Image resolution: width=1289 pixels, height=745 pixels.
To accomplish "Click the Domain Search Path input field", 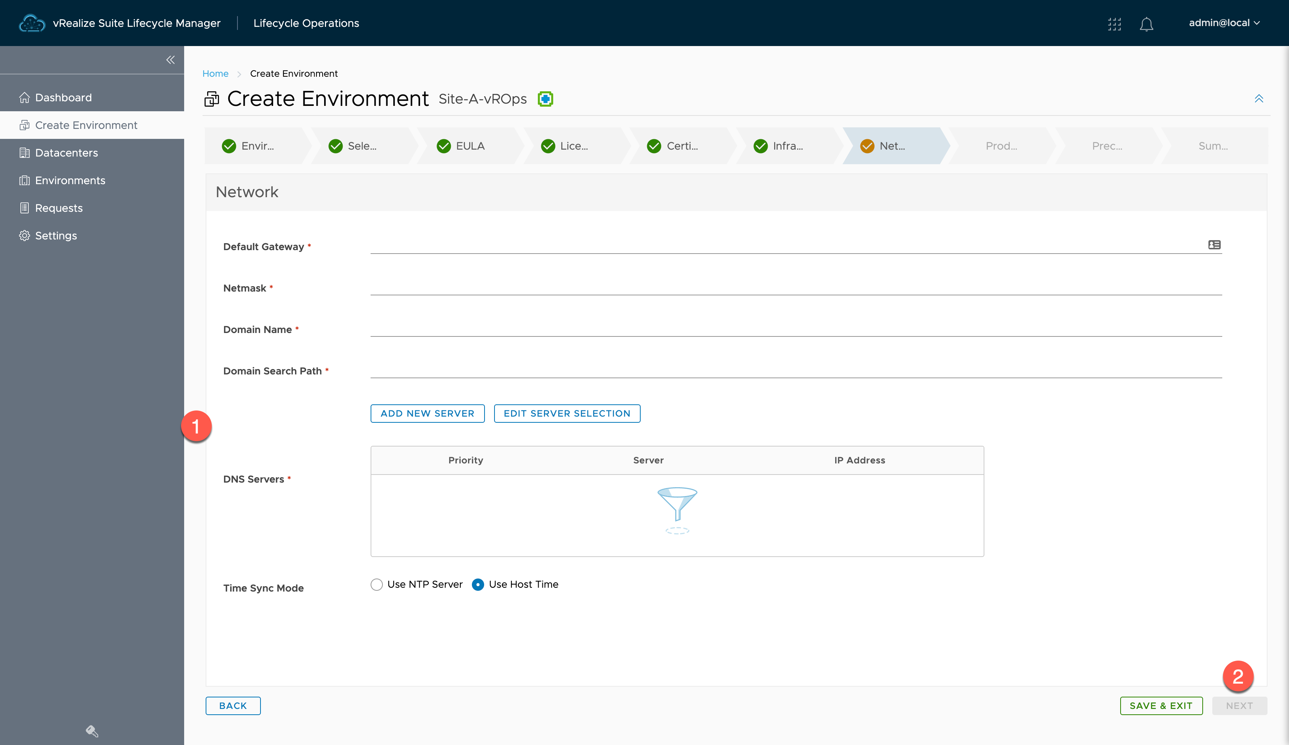I will pos(796,369).
